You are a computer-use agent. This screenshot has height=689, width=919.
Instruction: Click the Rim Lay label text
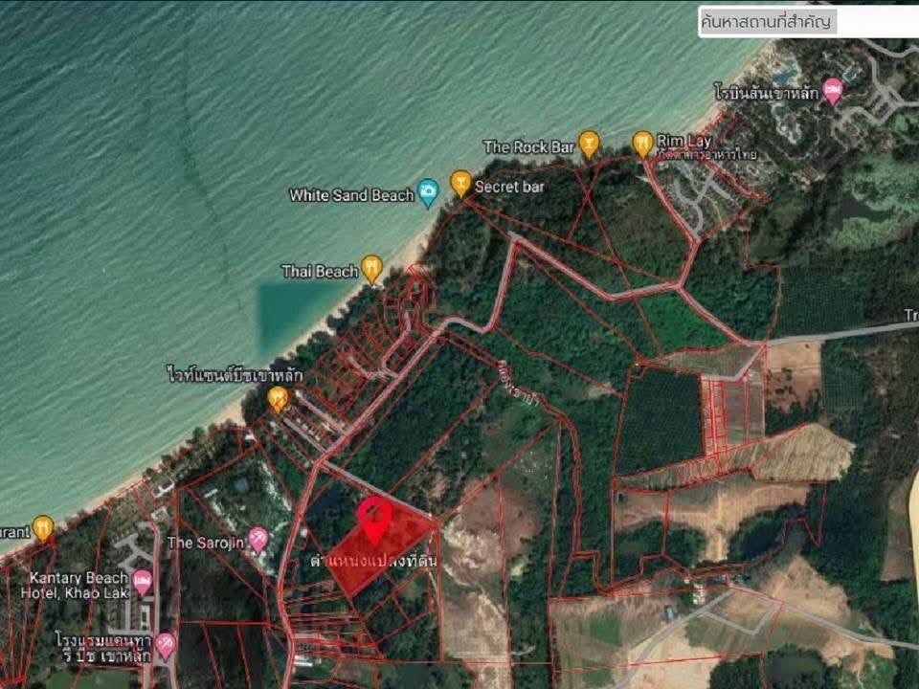point(684,141)
